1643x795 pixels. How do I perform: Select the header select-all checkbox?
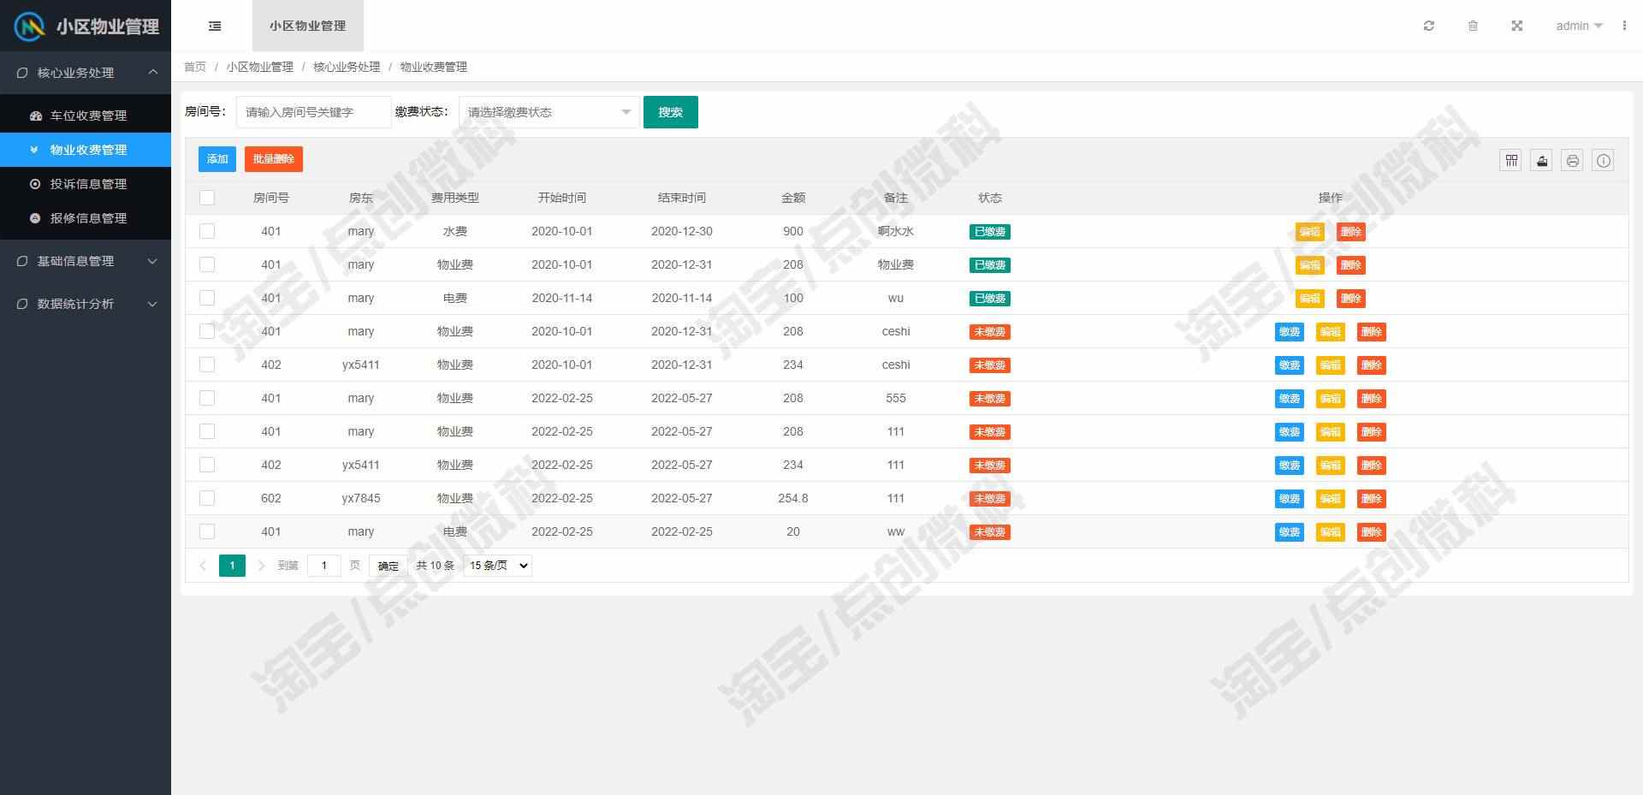point(207,198)
